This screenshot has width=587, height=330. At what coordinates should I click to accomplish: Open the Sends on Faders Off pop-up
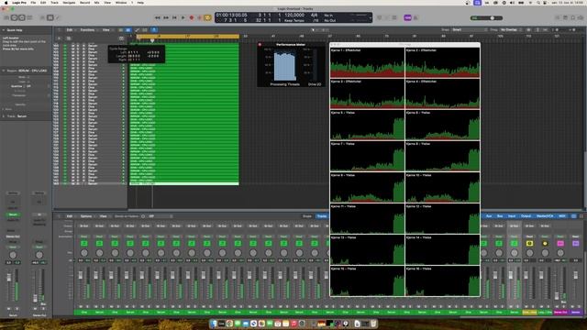pos(161,216)
